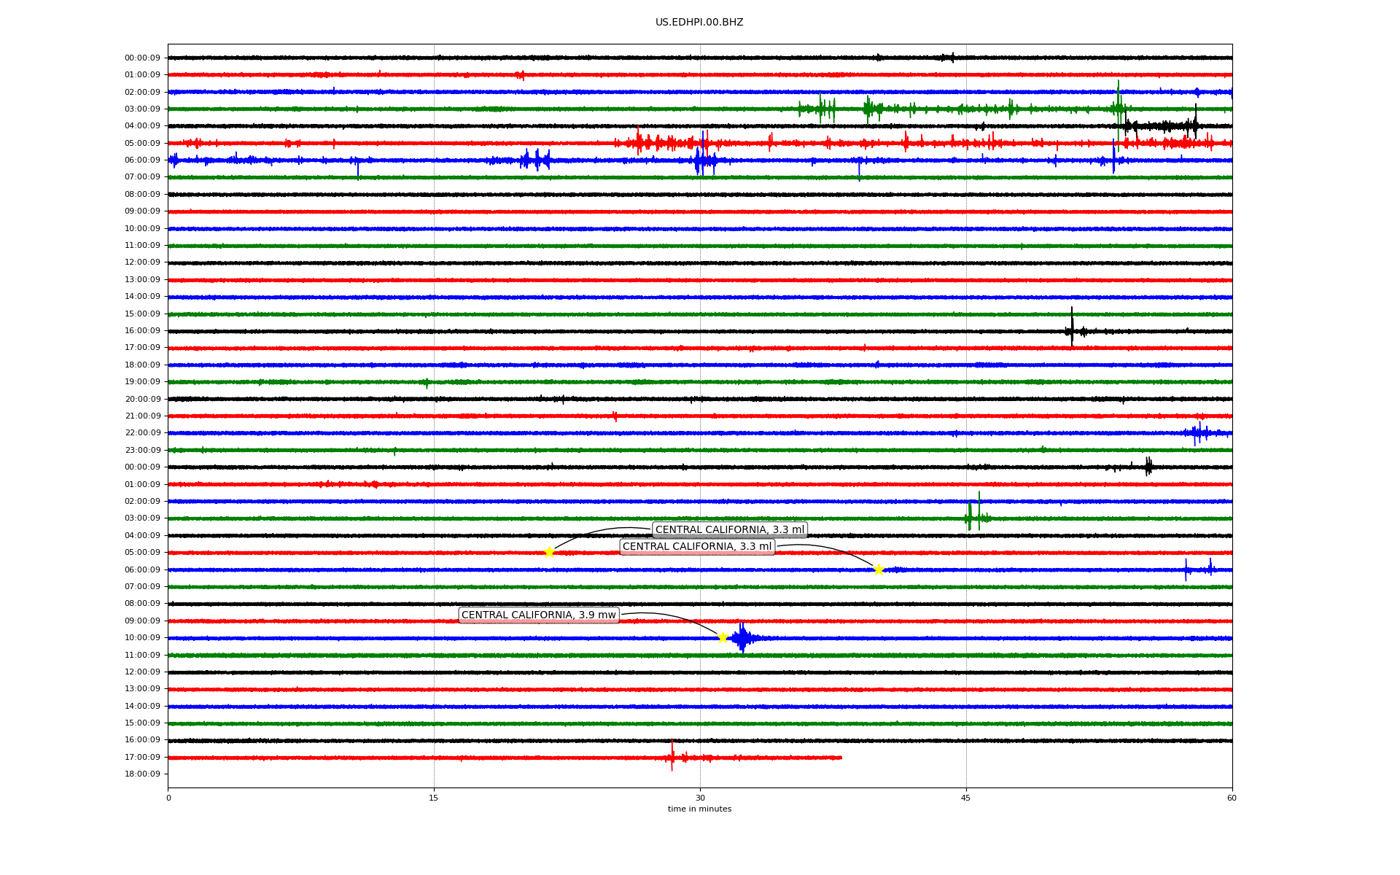Click the topmost 00:00:09 time label
Image resolution: width=1400 pixels, height=875 pixels.
tap(142, 58)
